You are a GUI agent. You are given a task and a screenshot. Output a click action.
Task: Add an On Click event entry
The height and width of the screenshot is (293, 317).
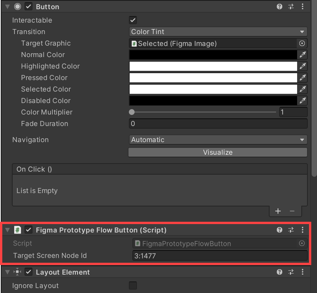278,211
